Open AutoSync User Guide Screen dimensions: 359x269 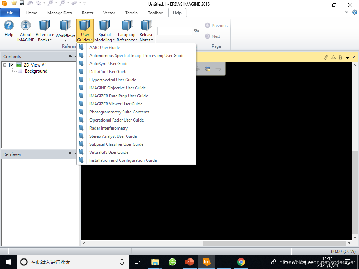click(136, 64)
